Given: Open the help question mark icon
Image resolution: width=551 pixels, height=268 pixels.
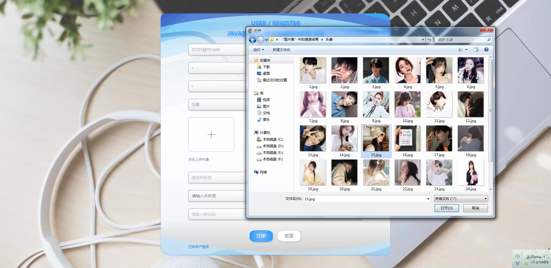Looking at the screenshot, I should pyautogui.click(x=486, y=50).
